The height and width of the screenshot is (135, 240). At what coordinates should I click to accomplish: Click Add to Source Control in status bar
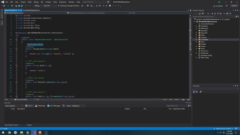tap(223, 129)
